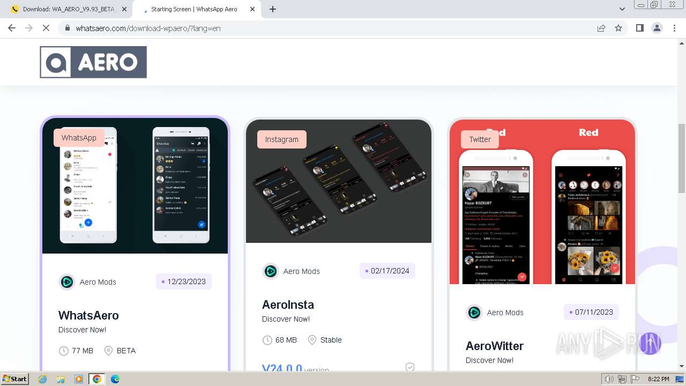Open the WhatsAero title link
Viewport: 686px width, 386px height.
click(x=88, y=315)
